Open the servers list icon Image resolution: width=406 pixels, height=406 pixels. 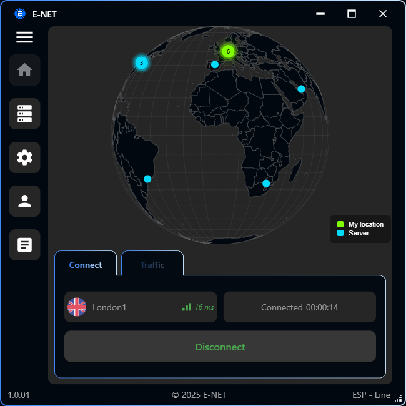click(24, 114)
